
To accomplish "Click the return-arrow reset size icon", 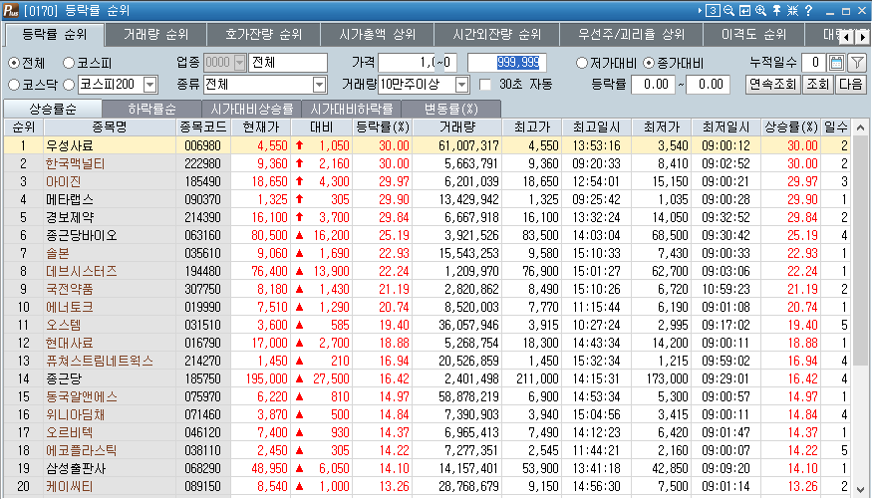I will (x=744, y=10).
